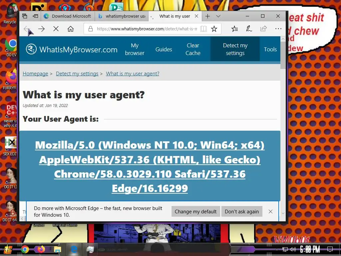
Task: Click the address bar URL field
Action: coord(147,29)
